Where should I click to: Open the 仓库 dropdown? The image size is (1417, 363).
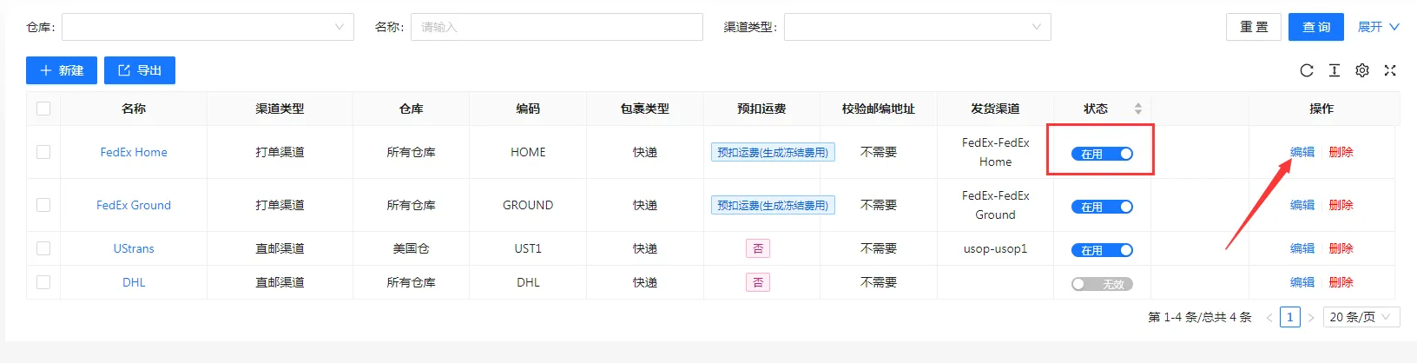(x=208, y=27)
